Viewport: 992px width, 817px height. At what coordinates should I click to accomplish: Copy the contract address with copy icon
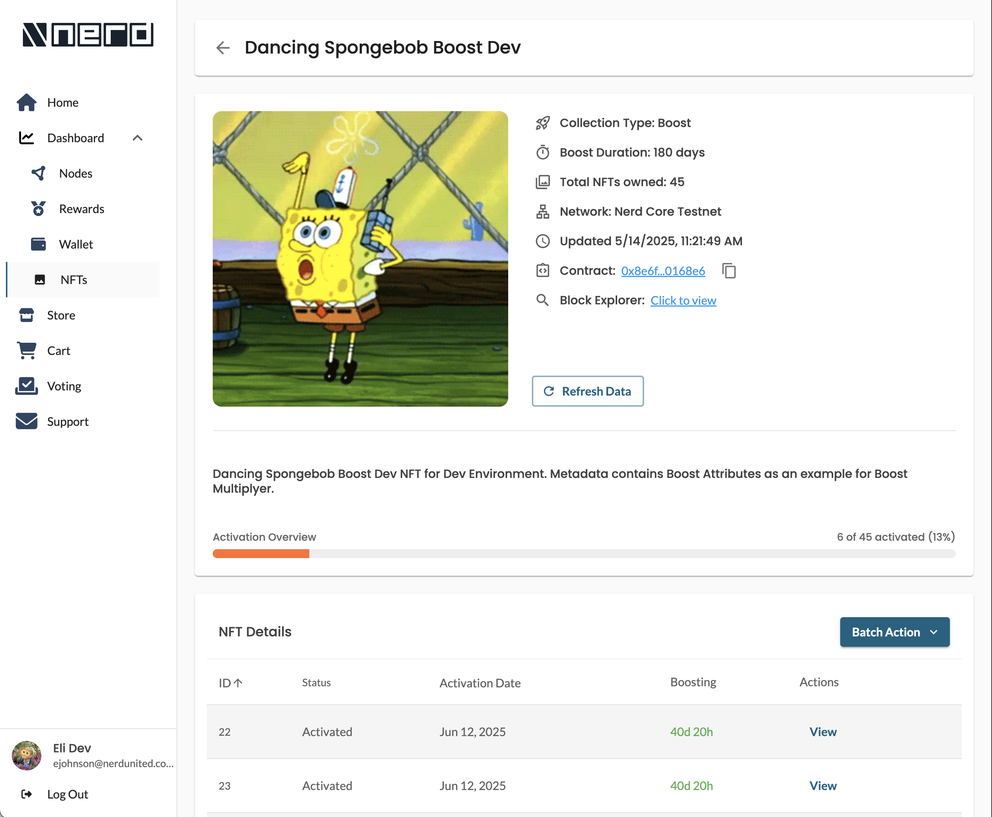coord(729,271)
